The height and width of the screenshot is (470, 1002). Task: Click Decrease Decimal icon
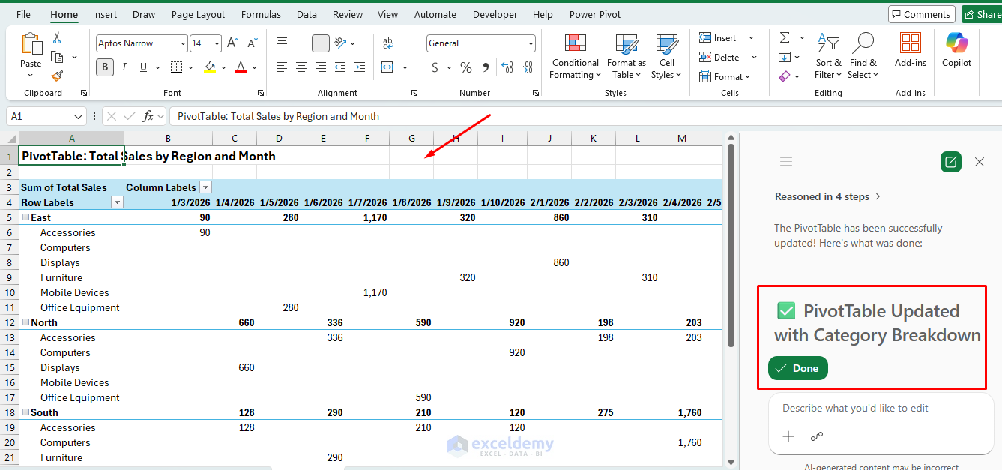(528, 67)
